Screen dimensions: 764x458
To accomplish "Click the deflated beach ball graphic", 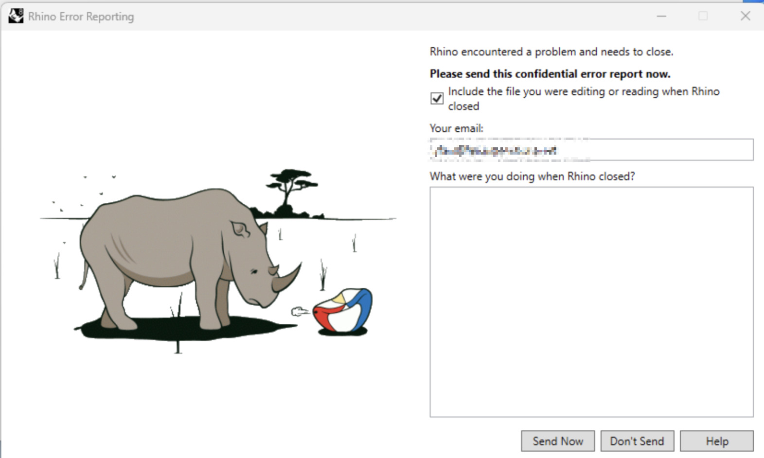I will pos(343,311).
